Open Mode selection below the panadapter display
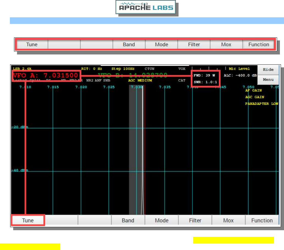Viewport: 284px width, 250px height. coord(162,220)
